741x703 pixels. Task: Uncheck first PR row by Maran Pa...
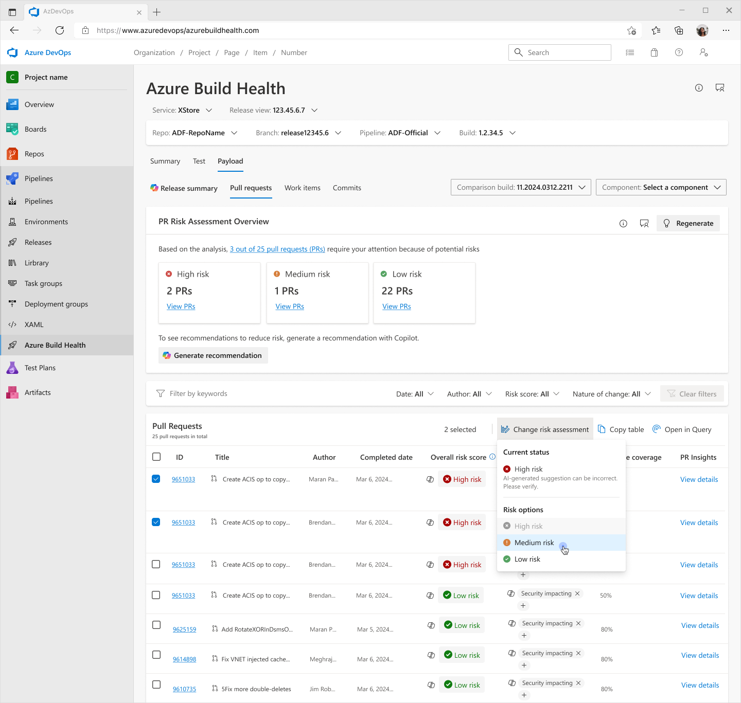(156, 479)
